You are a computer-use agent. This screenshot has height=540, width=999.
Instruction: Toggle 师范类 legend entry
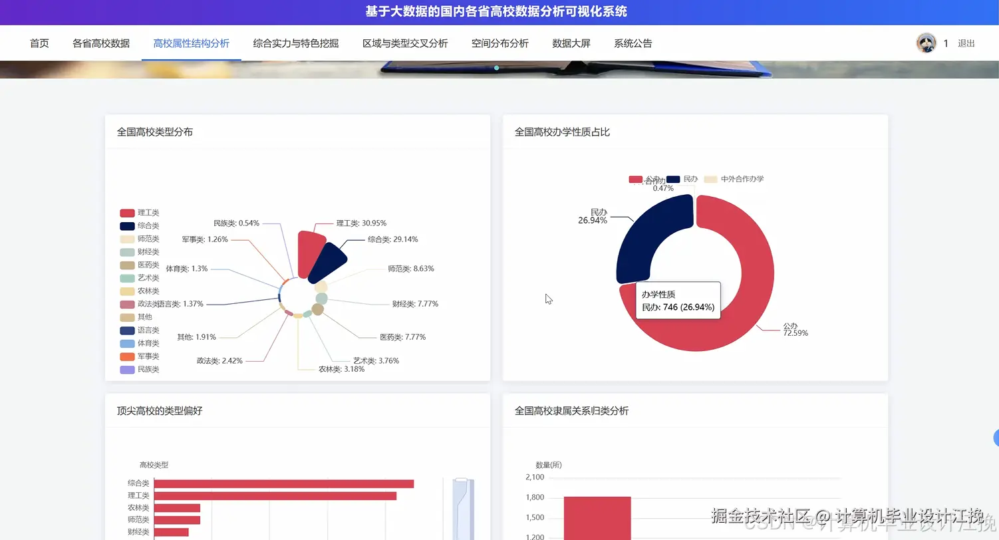tap(140, 239)
